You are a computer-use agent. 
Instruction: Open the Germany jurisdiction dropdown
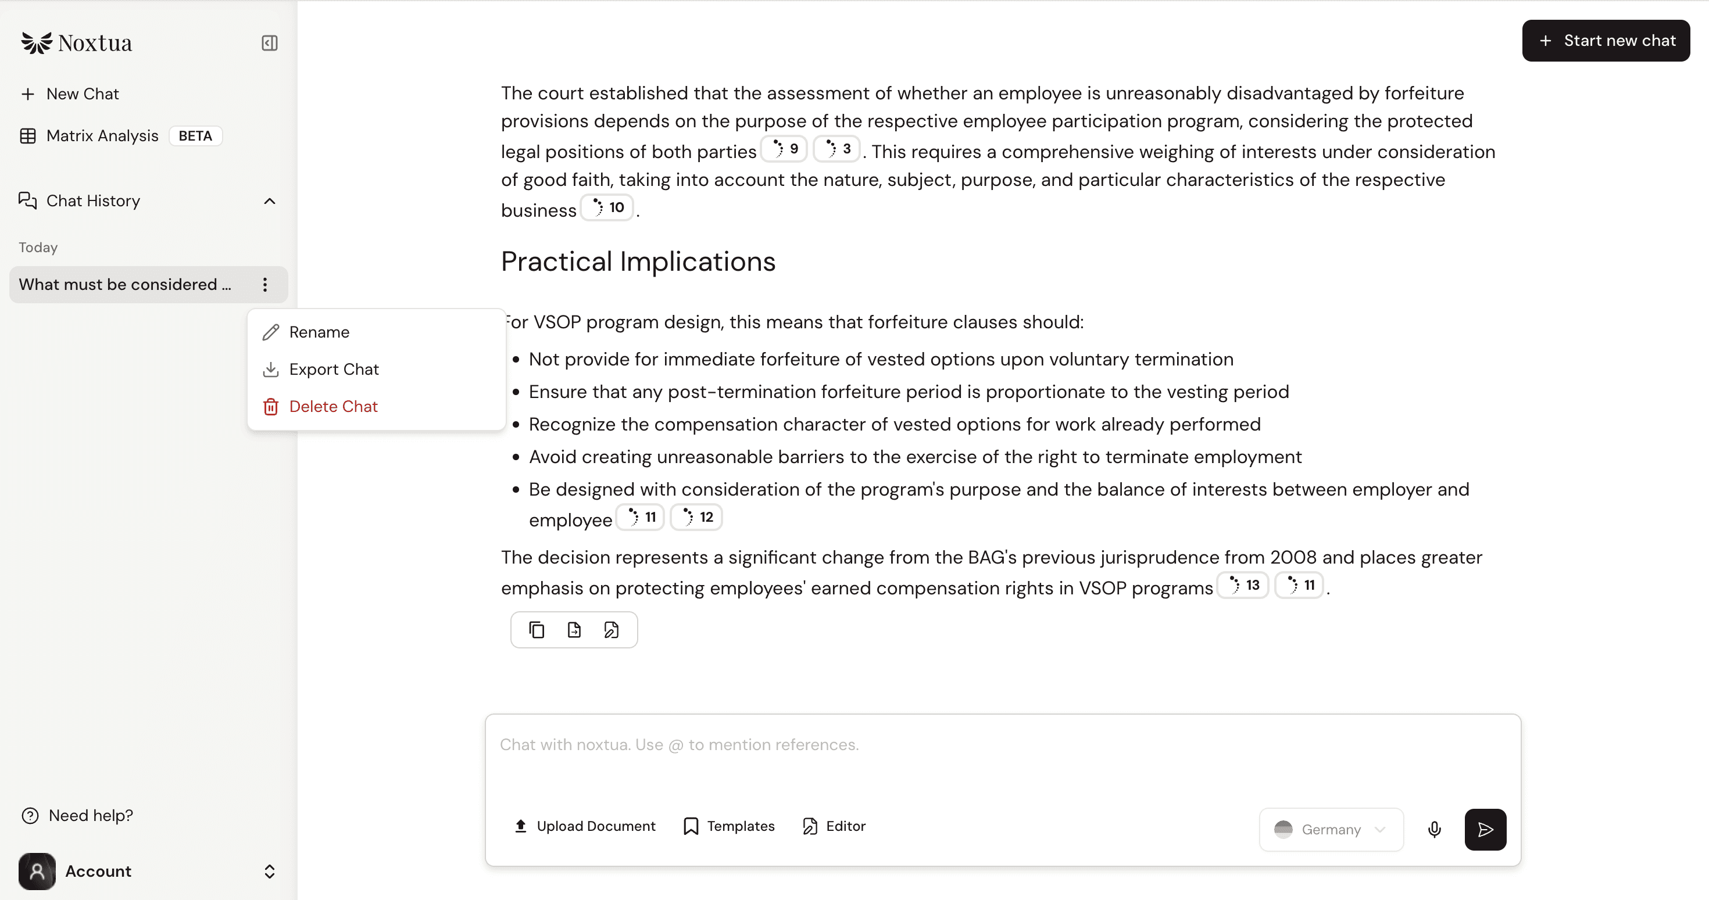[x=1331, y=829]
